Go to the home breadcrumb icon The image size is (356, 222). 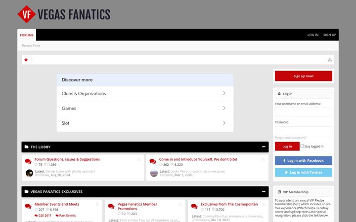(26, 60)
